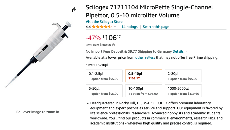
Task: Click the star rating icons
Action: pos(102,27)
